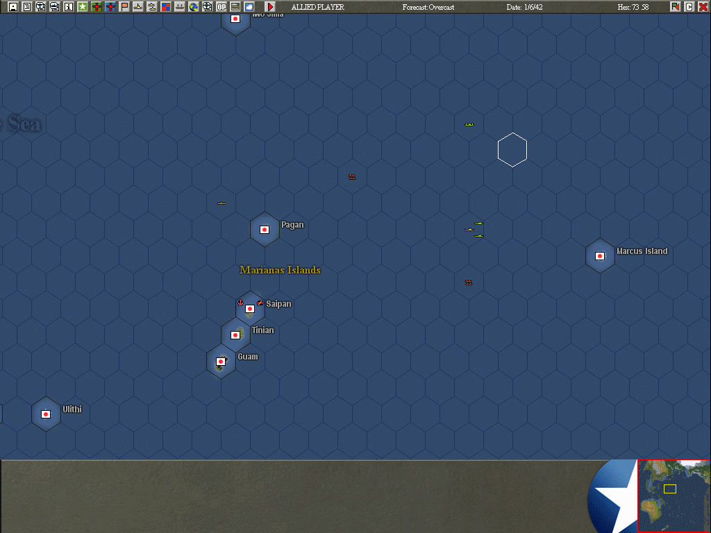Save the game using the disk icon

[x=13, y=7]
